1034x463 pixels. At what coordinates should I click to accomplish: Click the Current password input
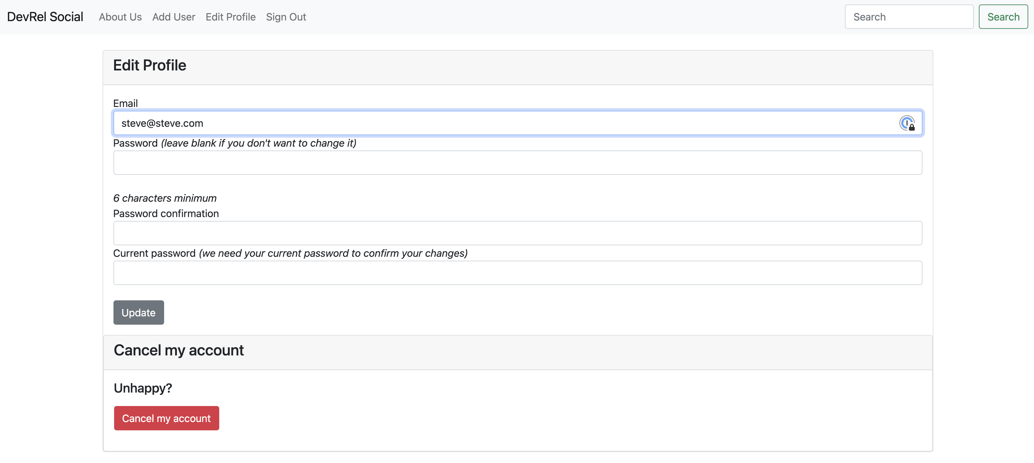tap(517, 273)
